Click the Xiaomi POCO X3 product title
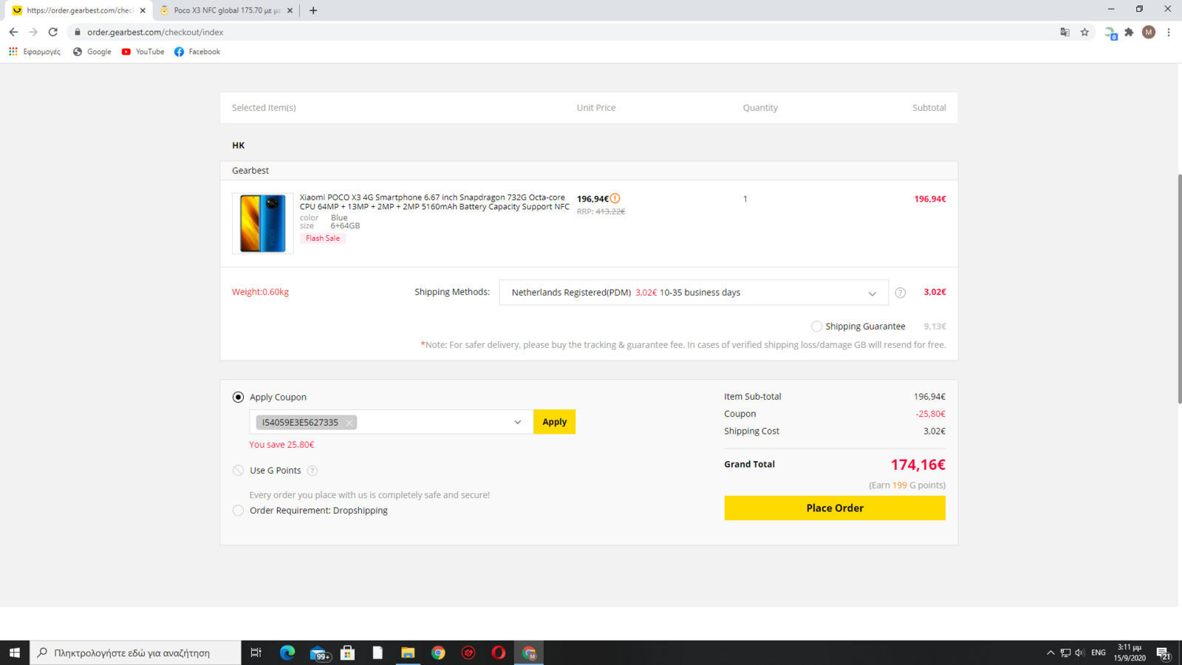The image size is (1182, 665). tap(434, 202)
